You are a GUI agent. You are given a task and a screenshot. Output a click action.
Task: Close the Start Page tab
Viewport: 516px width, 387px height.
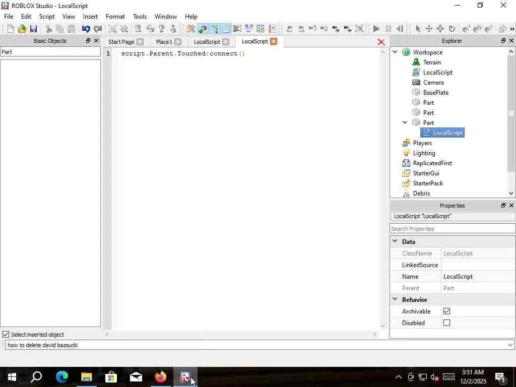(140, 42)
